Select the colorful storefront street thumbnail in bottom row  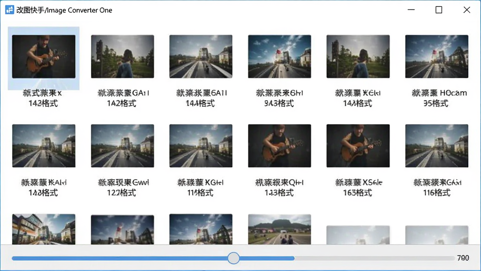[44, 229]
